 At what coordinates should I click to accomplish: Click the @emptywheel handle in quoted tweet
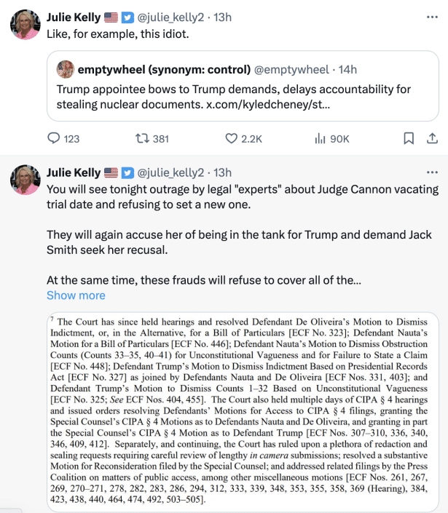(291, 69)
